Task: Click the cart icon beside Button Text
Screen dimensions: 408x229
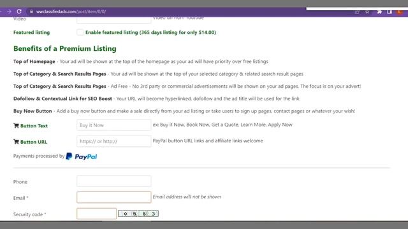Action: [x=16, y=126]
